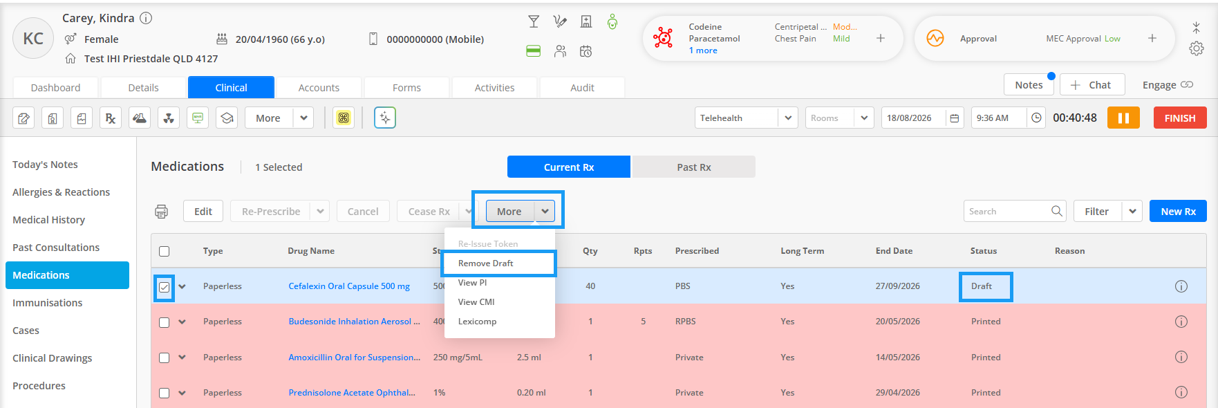Open patient info icon beside Carey, Kindra
Viewport: 1218px width, 408px height.
pyautogui.click(x=146, y=18)
